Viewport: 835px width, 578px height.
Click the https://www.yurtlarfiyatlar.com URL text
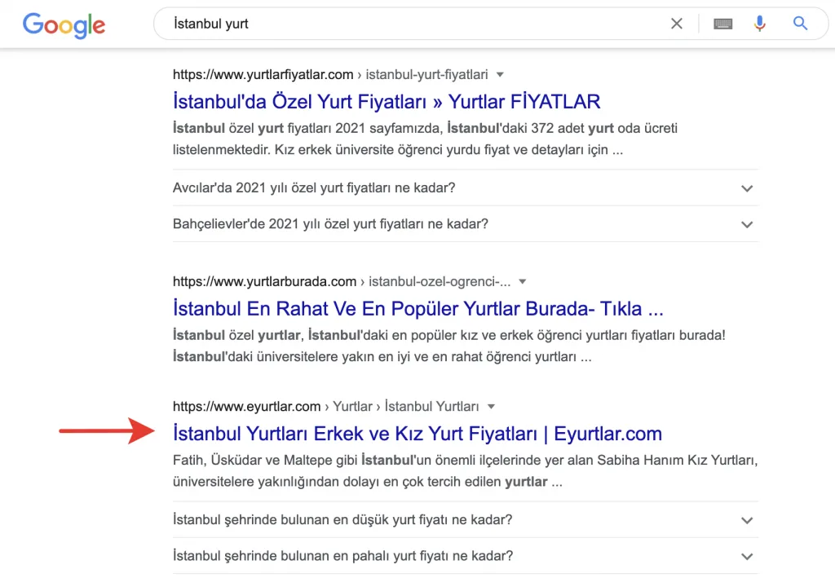click(x=263, y=74)
